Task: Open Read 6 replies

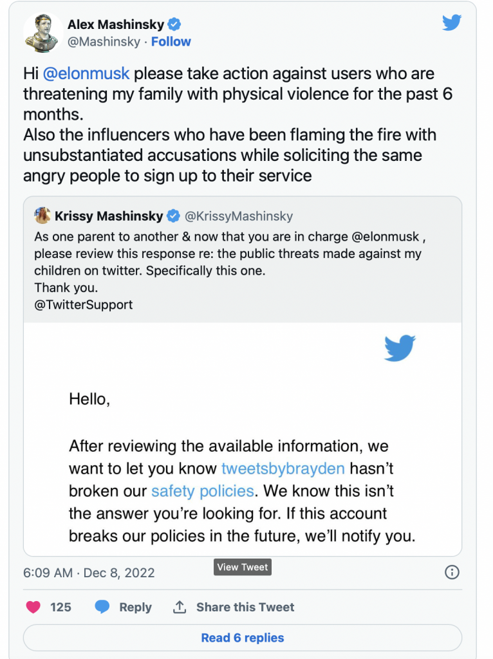Action: click(x=243, y=638)
